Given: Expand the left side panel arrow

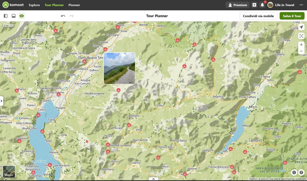Looking at the screenshot, I should 1,101.
